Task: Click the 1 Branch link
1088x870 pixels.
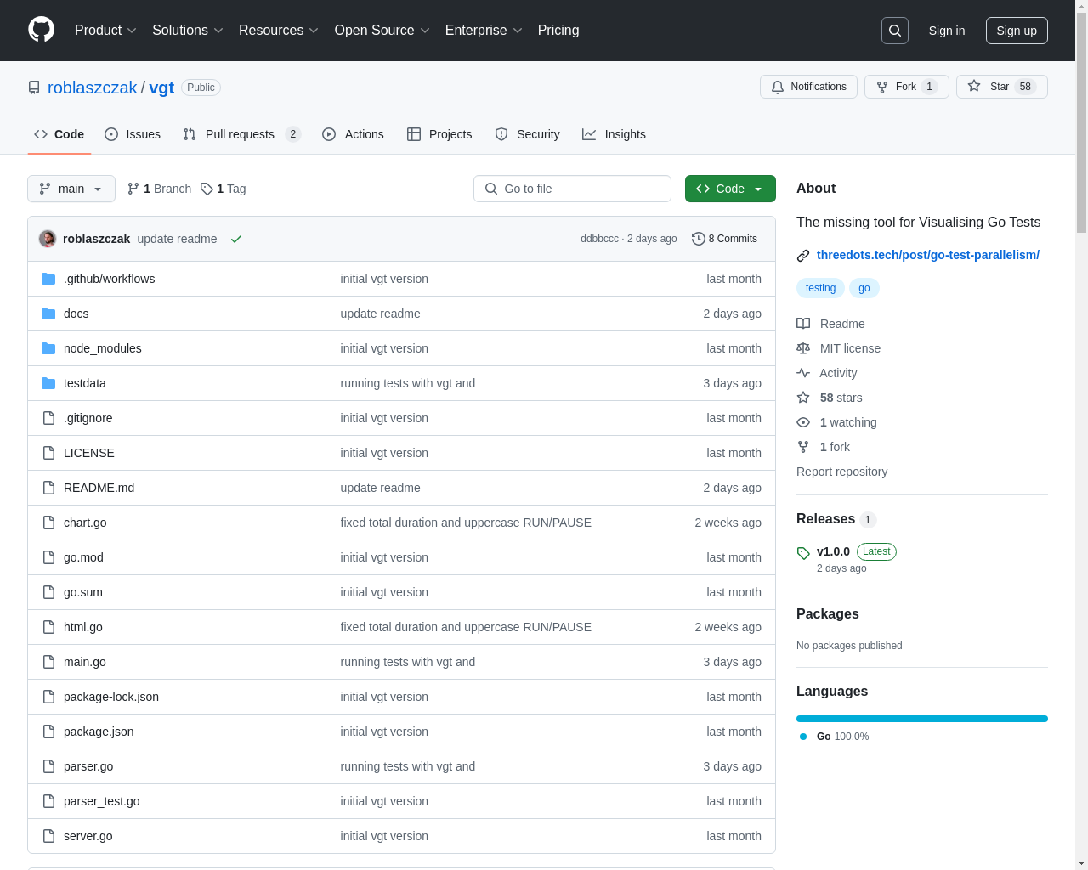Action: [x=159, y=189]
